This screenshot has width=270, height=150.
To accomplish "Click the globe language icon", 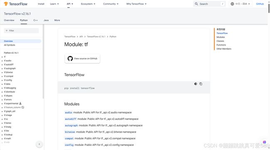I will (x=232, y=4).
